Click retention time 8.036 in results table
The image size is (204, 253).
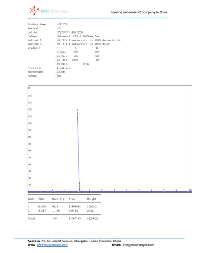coord(42,207)
